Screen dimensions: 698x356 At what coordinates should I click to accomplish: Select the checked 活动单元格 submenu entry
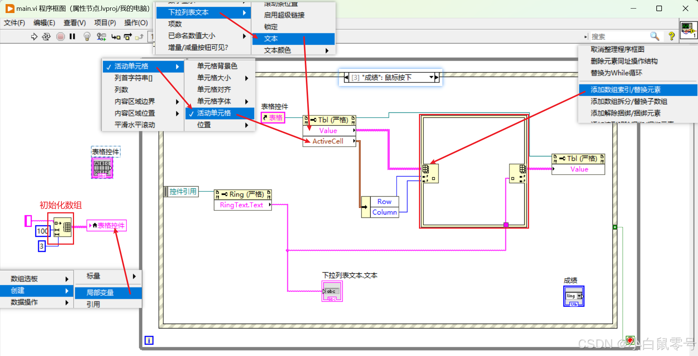220,113
